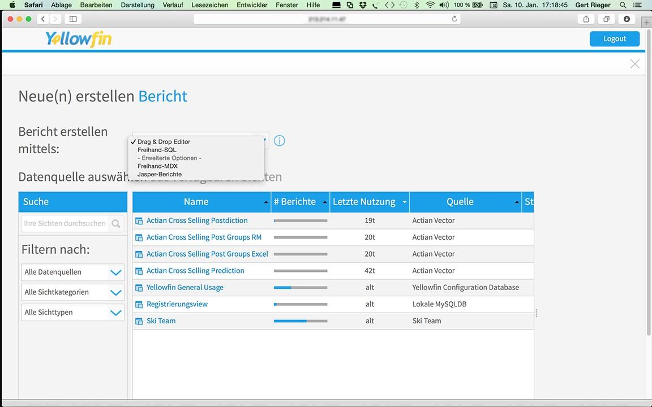Open the Safari downloads icon

tap(627, 19)
